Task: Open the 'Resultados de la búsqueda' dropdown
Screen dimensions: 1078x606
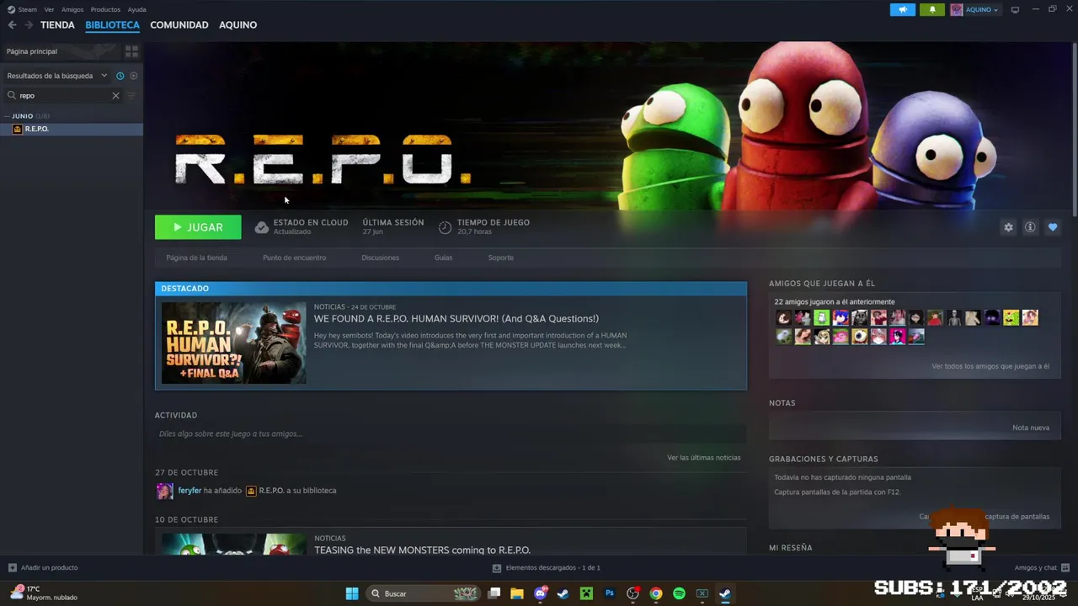Action: (x=57, y=76)
